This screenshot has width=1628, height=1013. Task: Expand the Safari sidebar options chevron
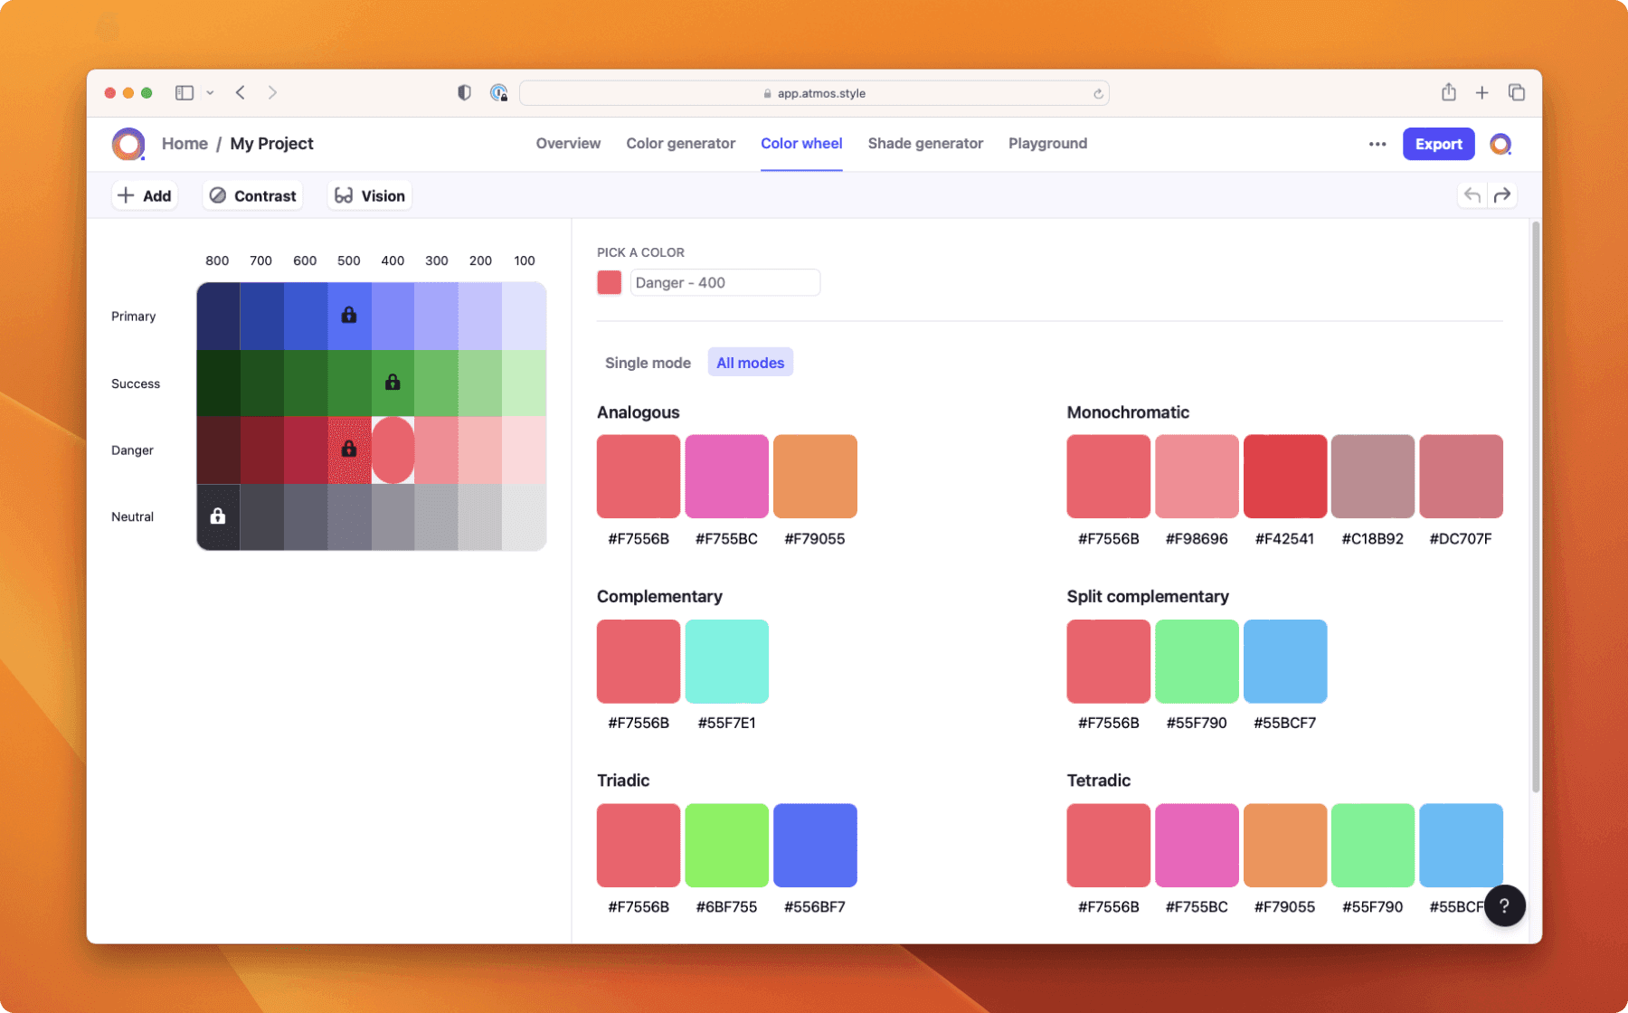click(x=211, y=92)
